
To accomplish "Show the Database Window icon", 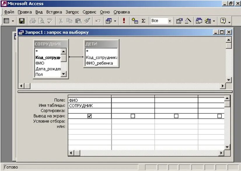I will point(199,21).
